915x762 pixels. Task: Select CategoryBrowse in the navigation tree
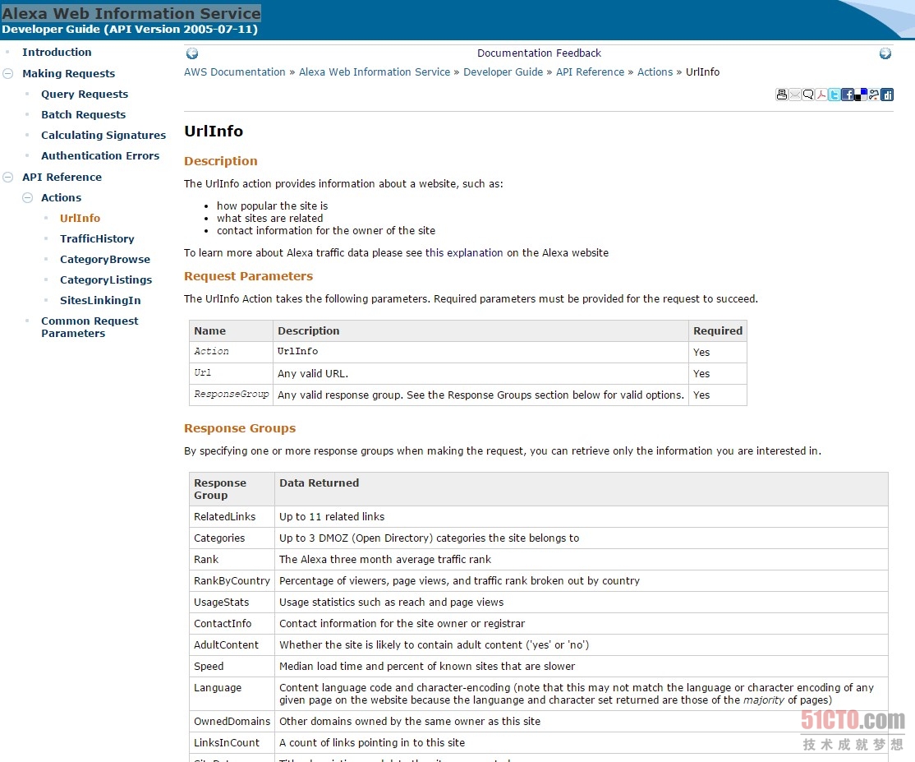pos(105,260)
